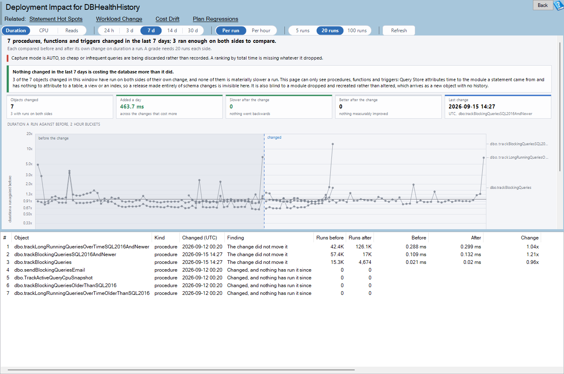Switch the metric to CPU
This screenshot has height=374, width=564.
coord(44,31)
